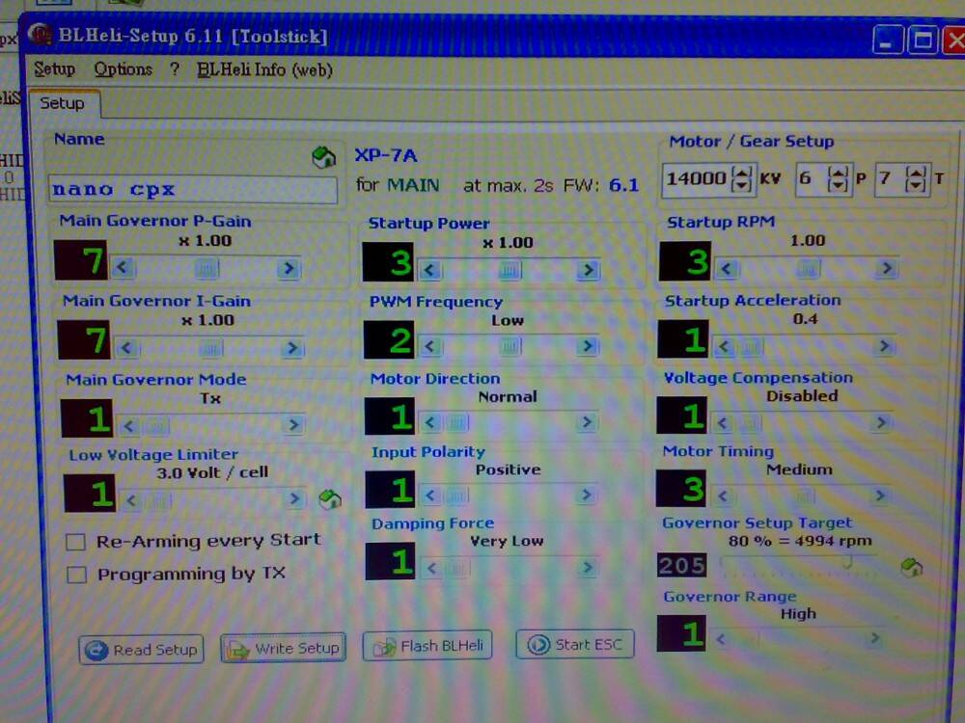
Task: Click the Write Setup button
Action: 283,649
